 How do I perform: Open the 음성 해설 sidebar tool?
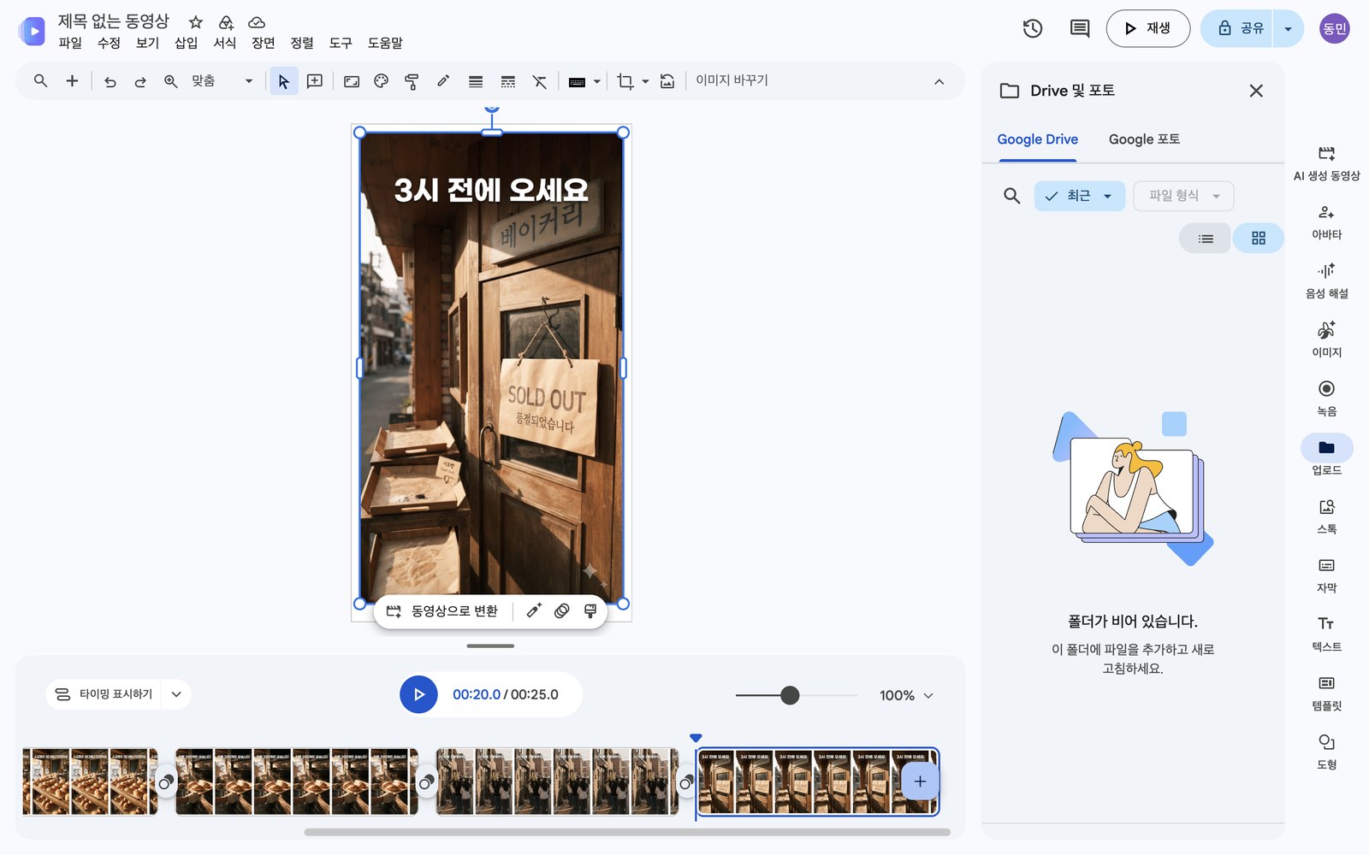click(1326, 280)
